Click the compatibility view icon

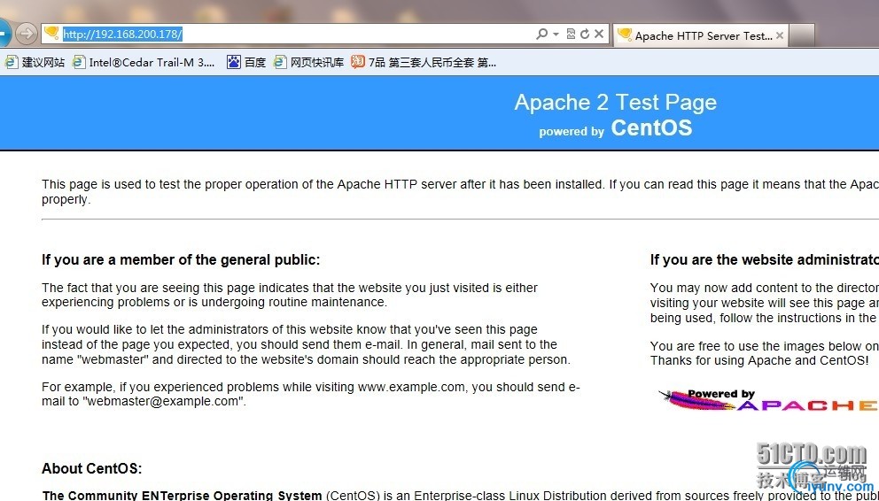click(x=571, y=35)
